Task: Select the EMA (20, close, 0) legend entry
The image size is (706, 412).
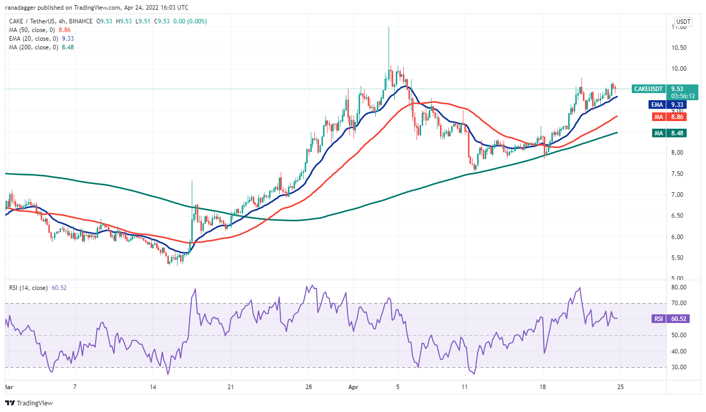Action: [33, 39]
